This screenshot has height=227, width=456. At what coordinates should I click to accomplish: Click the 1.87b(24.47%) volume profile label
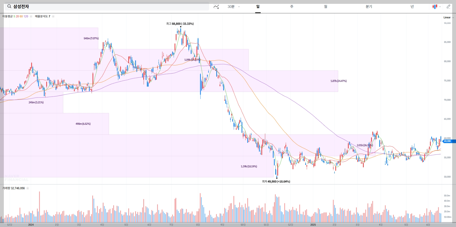338,81
